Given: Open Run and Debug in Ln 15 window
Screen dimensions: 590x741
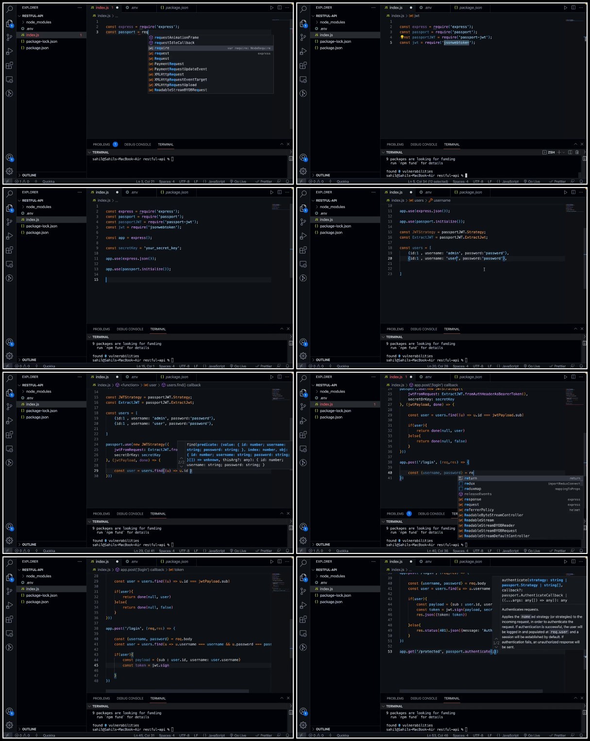Looking at the screenshot, I should [x=9, y=236].
